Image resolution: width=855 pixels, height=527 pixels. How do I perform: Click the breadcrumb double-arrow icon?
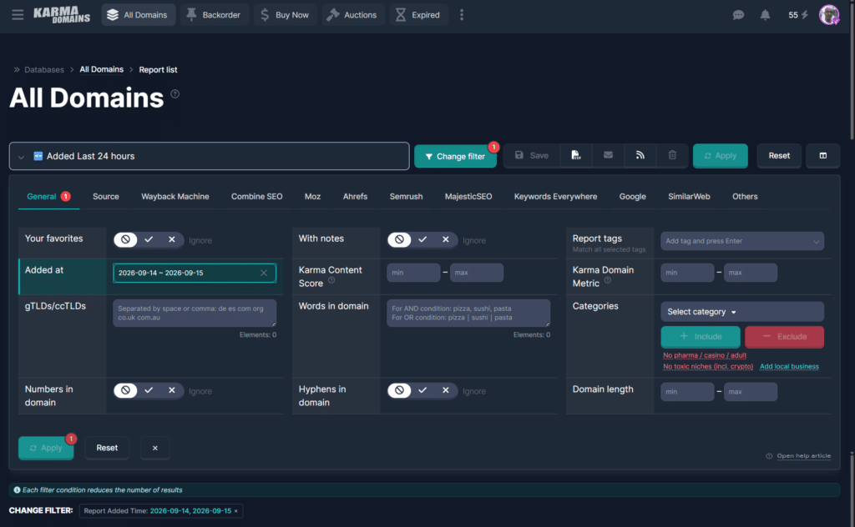coord(17,70)
